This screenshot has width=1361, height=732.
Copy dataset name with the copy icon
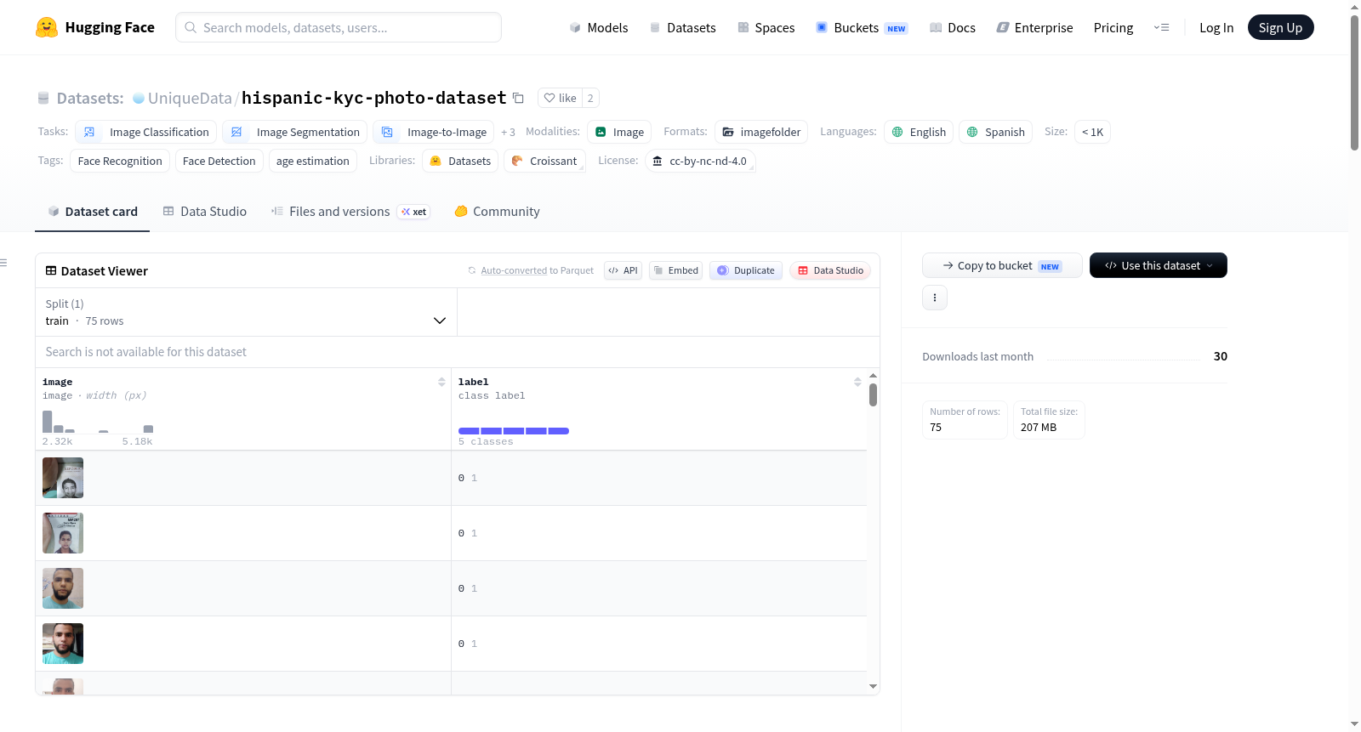(518, 98)
